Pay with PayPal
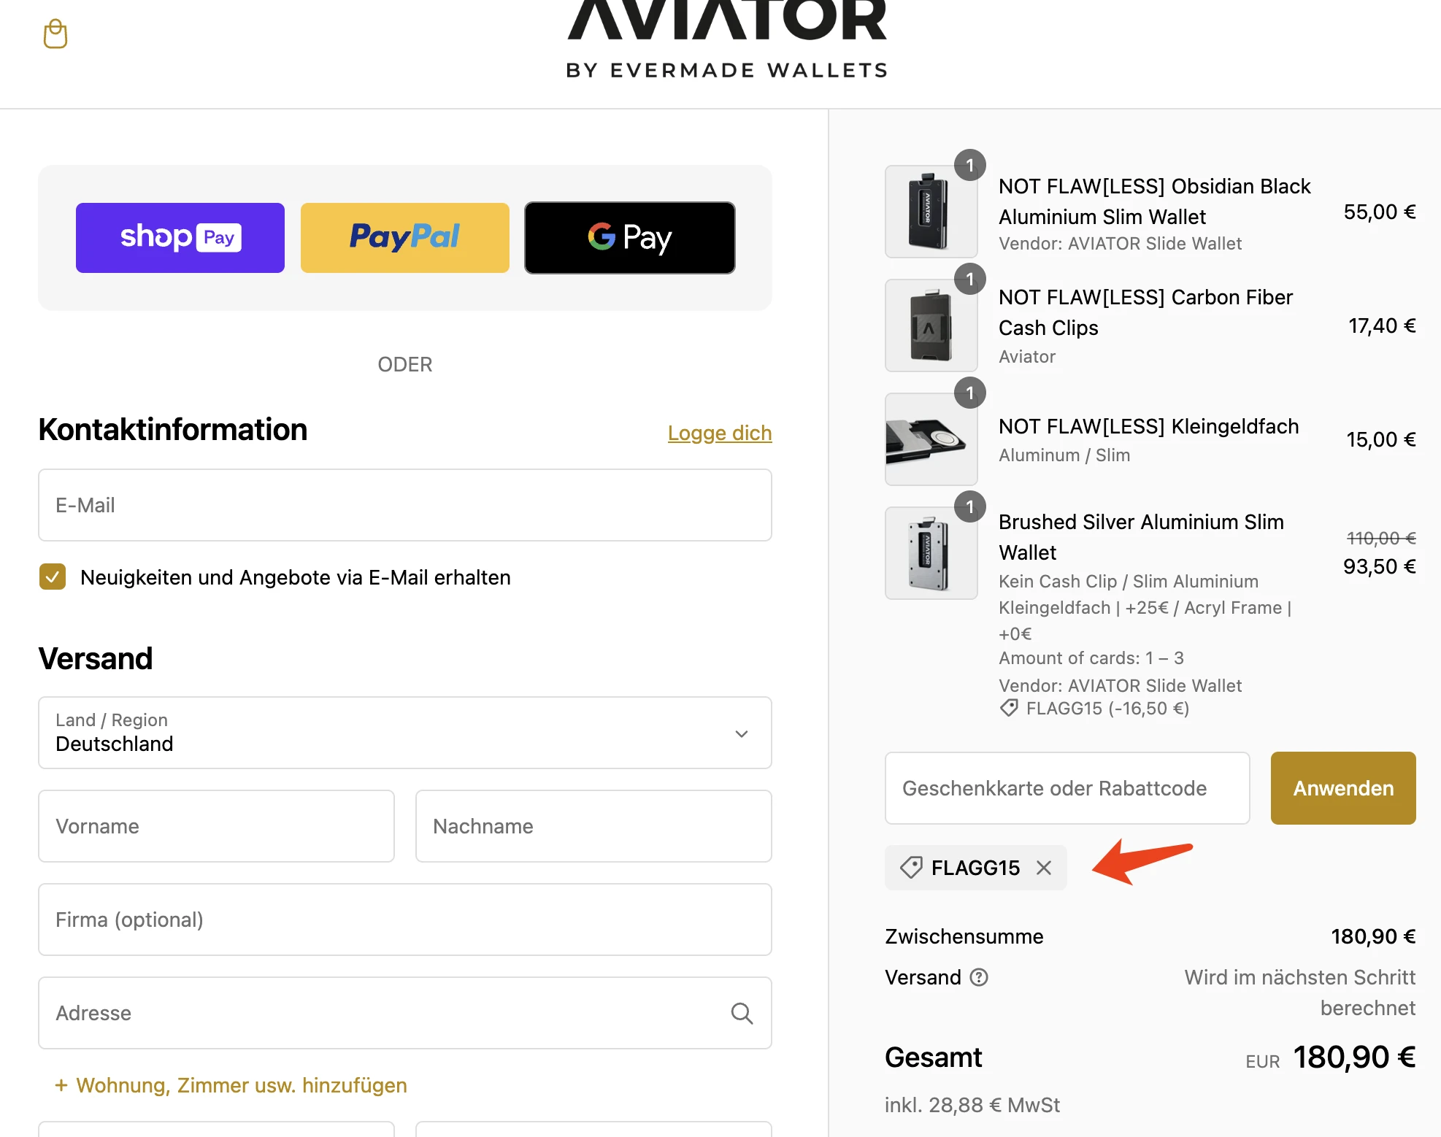Viewport: 1441px width, 1137px height. coord(405,238)
